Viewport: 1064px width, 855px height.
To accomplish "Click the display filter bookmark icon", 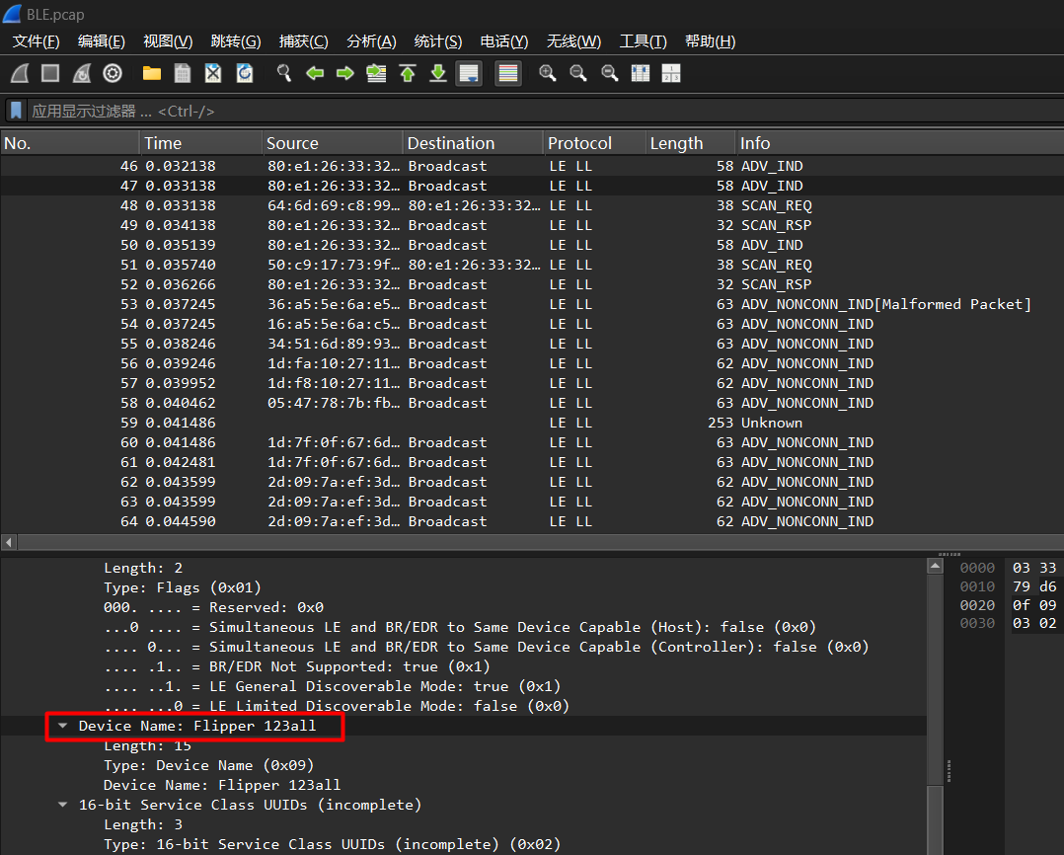I will pos(16,111).
